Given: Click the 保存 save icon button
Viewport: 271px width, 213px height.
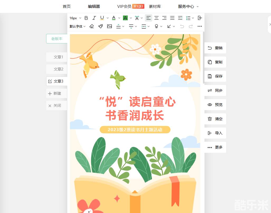Looking at the screenshot, I should (215, 76).
